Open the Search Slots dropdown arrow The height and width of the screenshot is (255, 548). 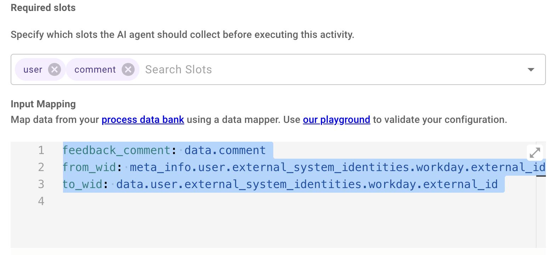[531, 69]
